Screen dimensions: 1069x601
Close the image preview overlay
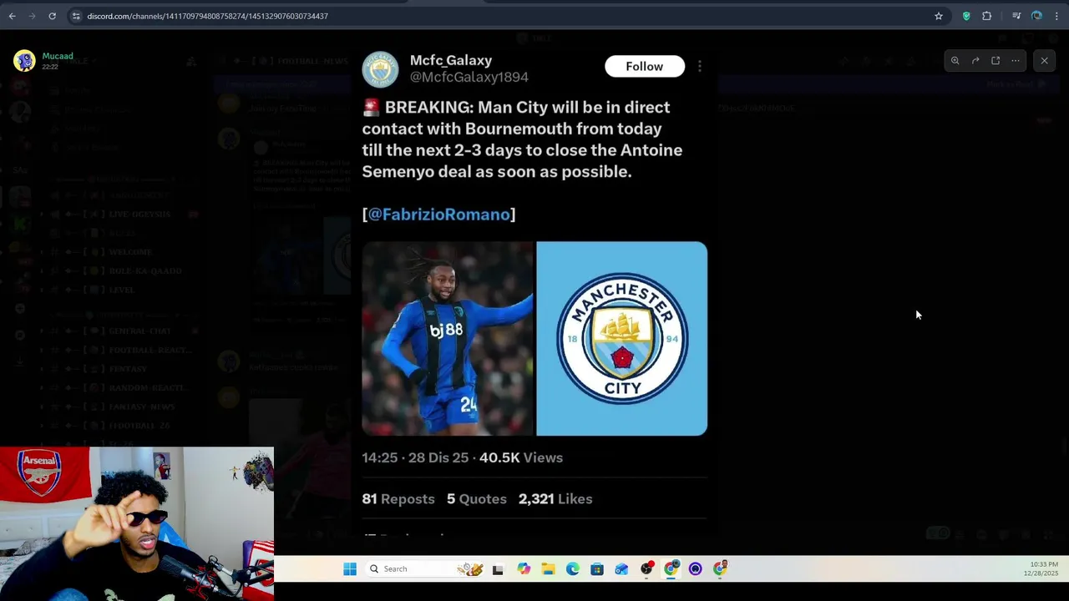tap(1044, 61)
